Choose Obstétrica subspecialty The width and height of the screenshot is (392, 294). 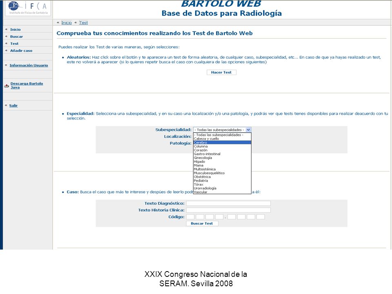click(x=222, y=177)
